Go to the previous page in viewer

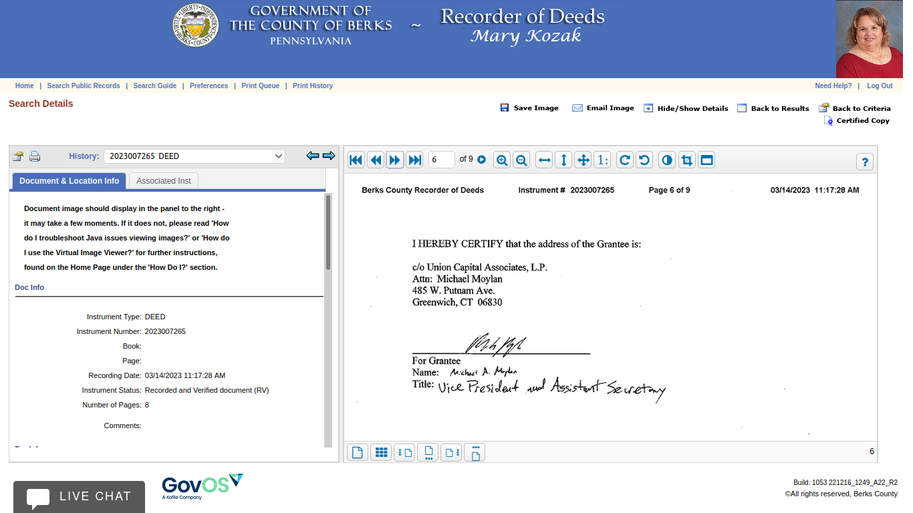(376, 160)
